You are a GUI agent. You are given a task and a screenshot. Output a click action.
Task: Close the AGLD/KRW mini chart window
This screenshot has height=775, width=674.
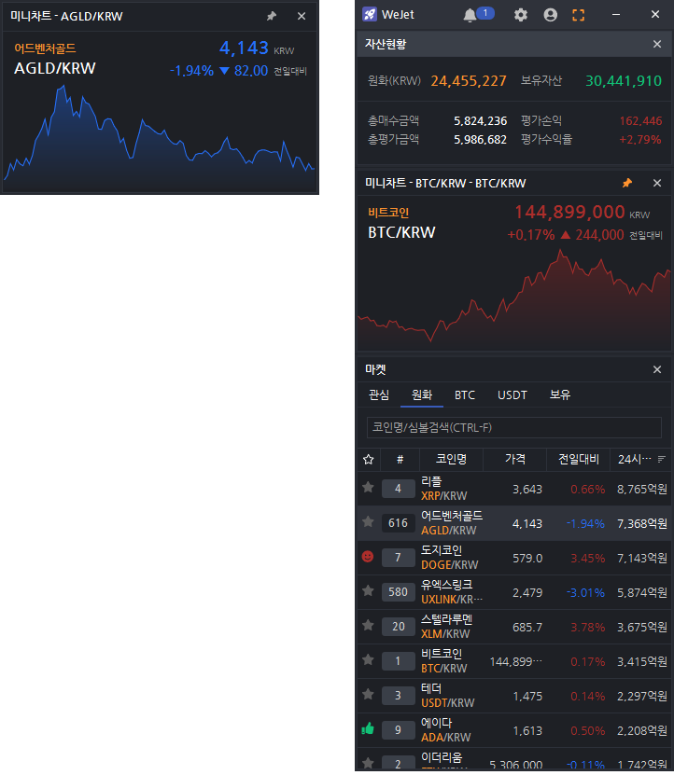click(x=302, y=16)
